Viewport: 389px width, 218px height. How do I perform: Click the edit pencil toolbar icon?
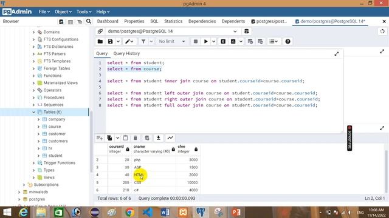[129, 42]
